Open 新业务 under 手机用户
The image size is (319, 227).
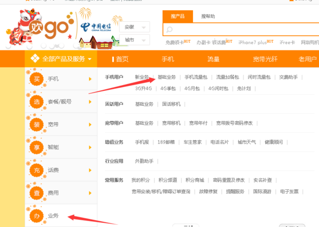142,77
